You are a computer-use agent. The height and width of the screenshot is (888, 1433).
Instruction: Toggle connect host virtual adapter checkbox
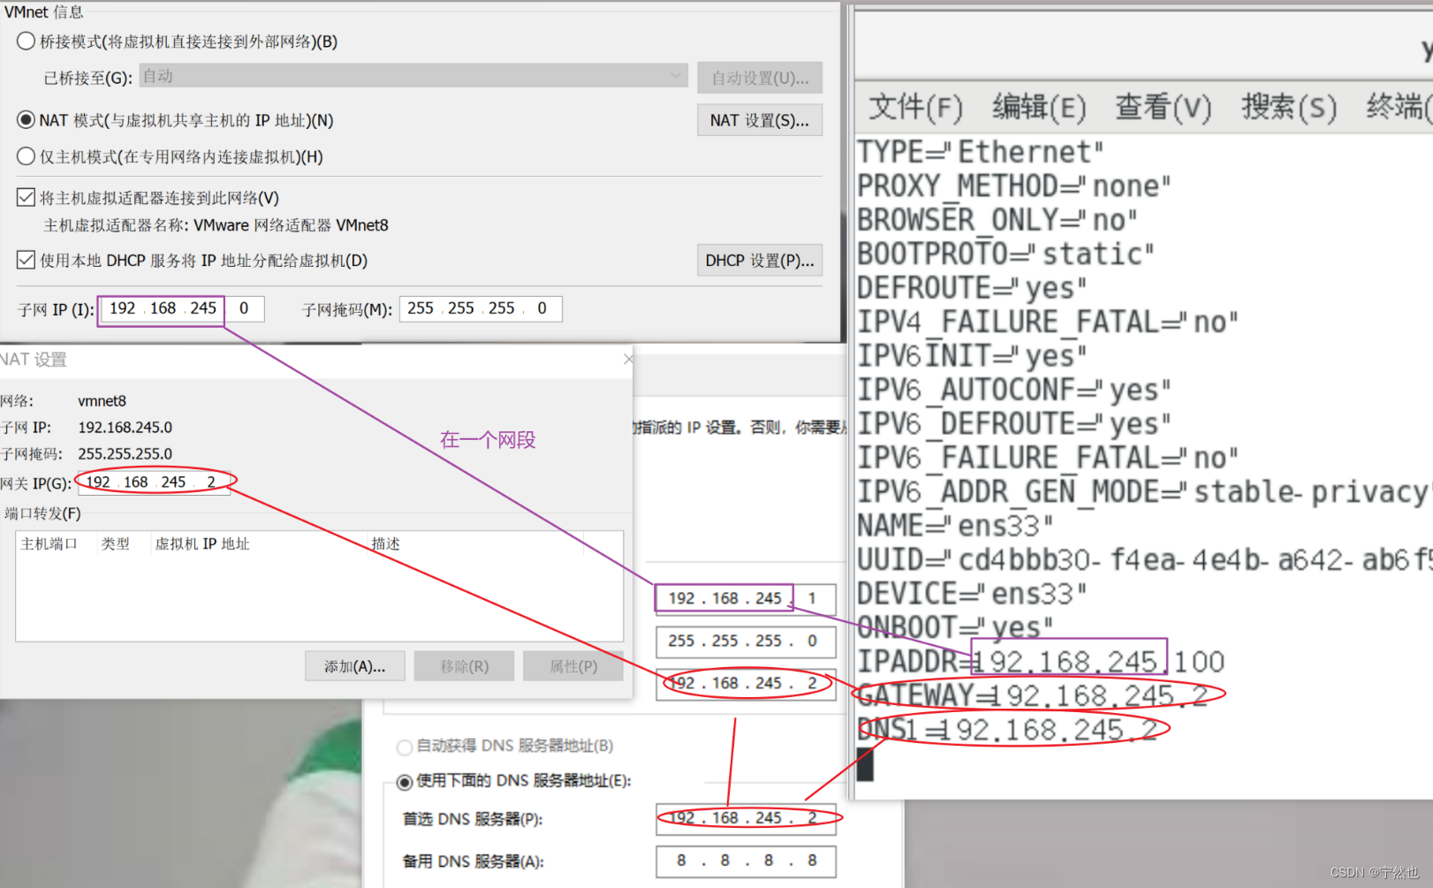click(x=27, y=197)
